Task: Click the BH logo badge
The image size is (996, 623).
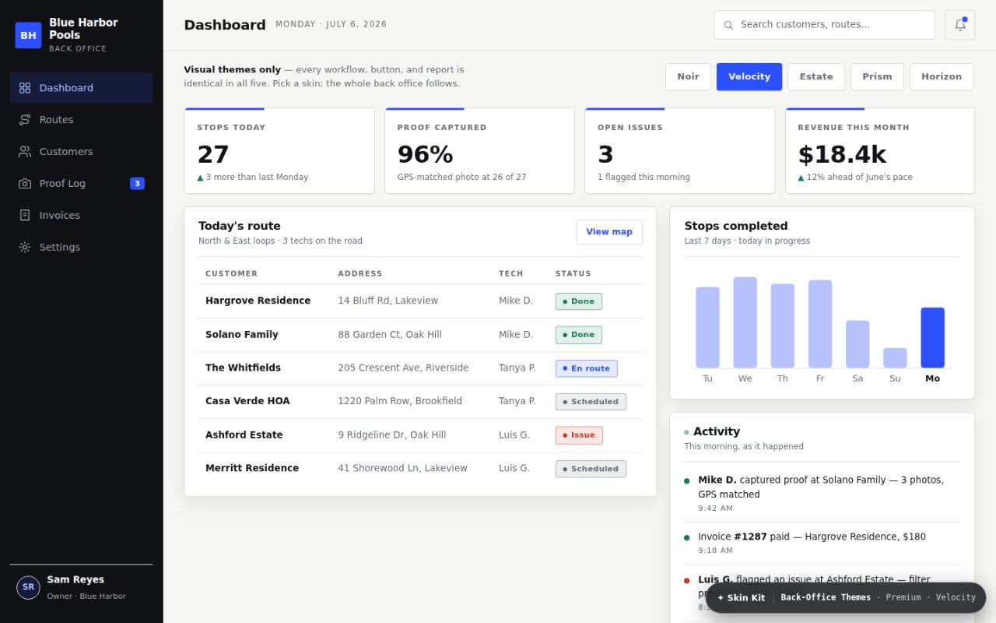Action: coord(28,35)
